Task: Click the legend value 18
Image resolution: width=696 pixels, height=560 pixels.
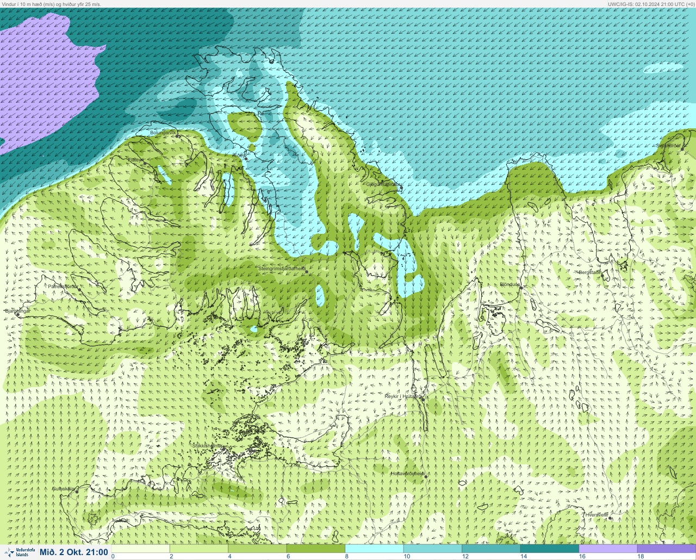Action: click(641, 557)
